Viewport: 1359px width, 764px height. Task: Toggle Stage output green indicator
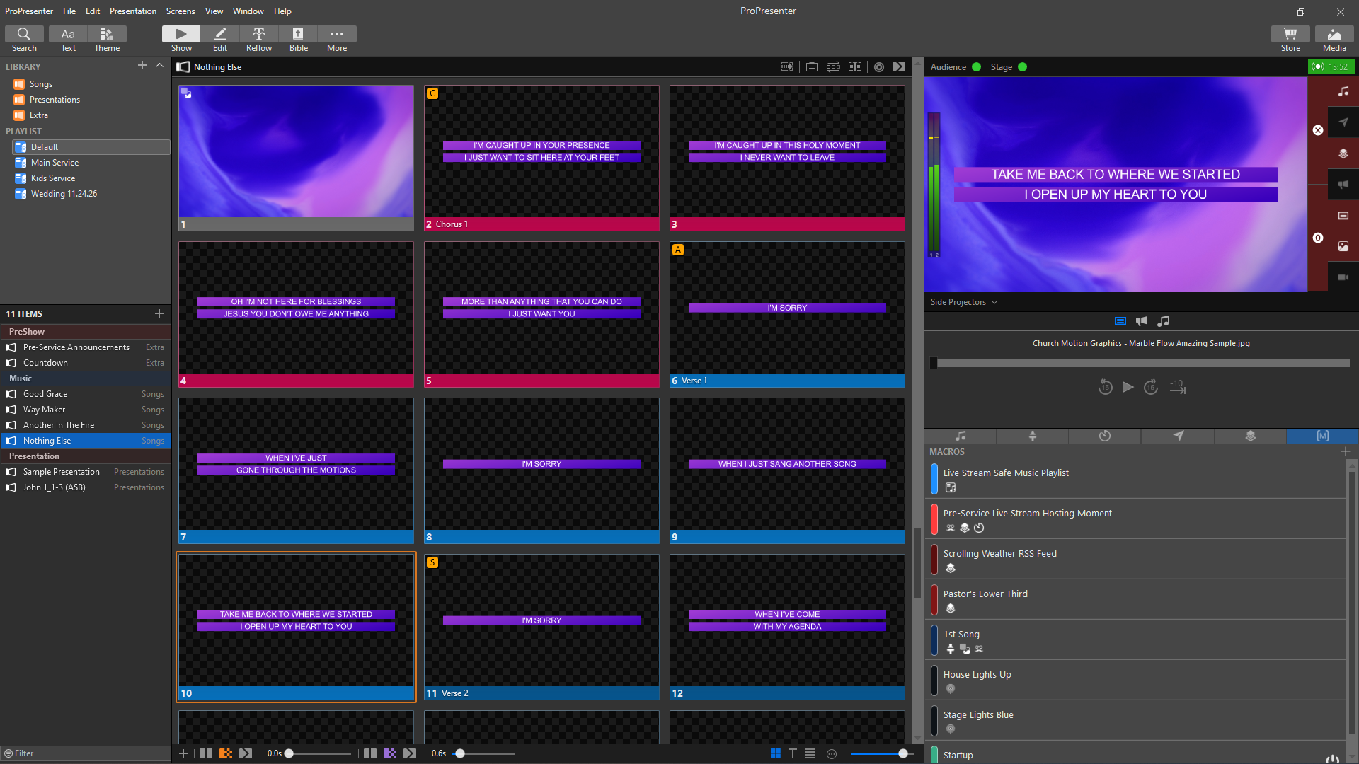coord(1020,66)
